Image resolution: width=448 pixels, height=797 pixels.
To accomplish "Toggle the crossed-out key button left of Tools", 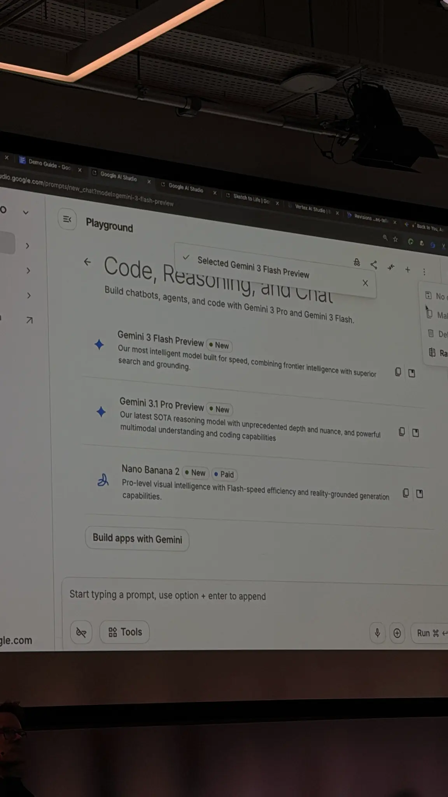I will (x=81, y=632).
